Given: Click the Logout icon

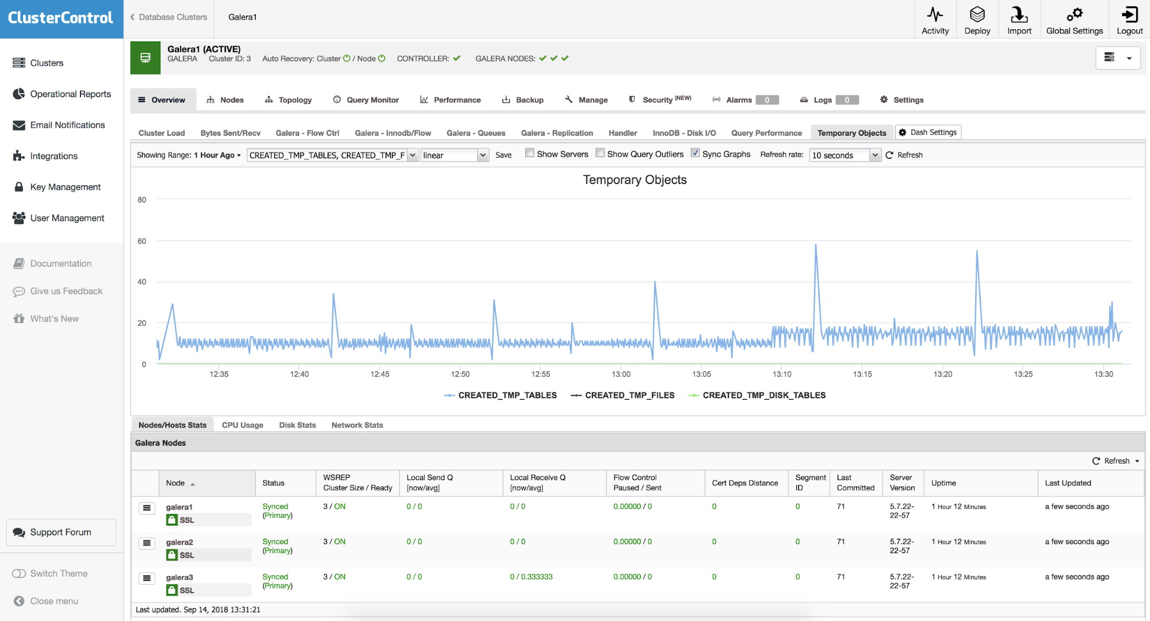Looking at the screenshot, I should pyautogui.click(x=1129, y=14).
